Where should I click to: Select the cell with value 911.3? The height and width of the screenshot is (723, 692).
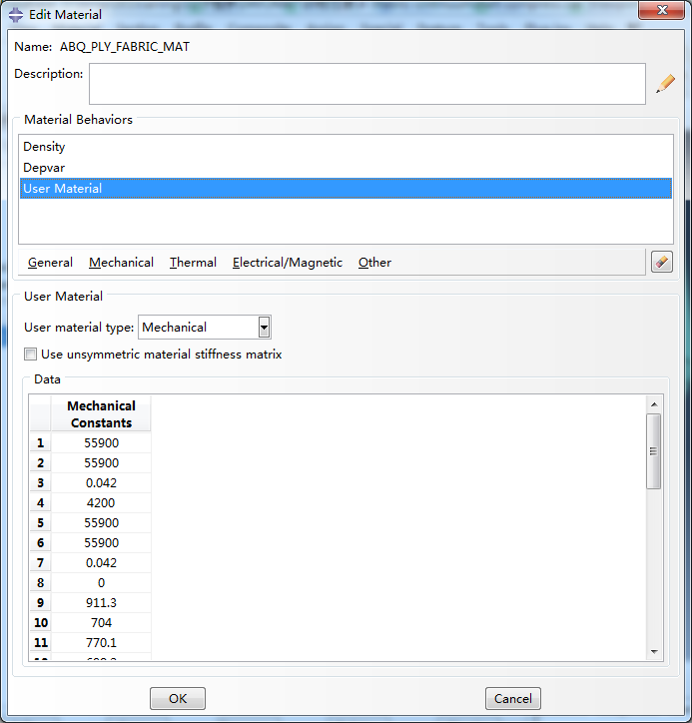point(102,603)
